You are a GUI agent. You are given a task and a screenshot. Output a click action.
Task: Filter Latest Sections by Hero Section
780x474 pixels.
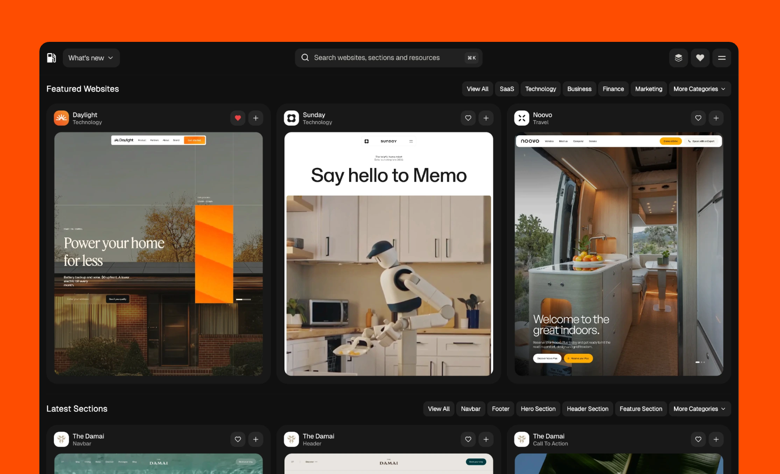coord(538,409)
